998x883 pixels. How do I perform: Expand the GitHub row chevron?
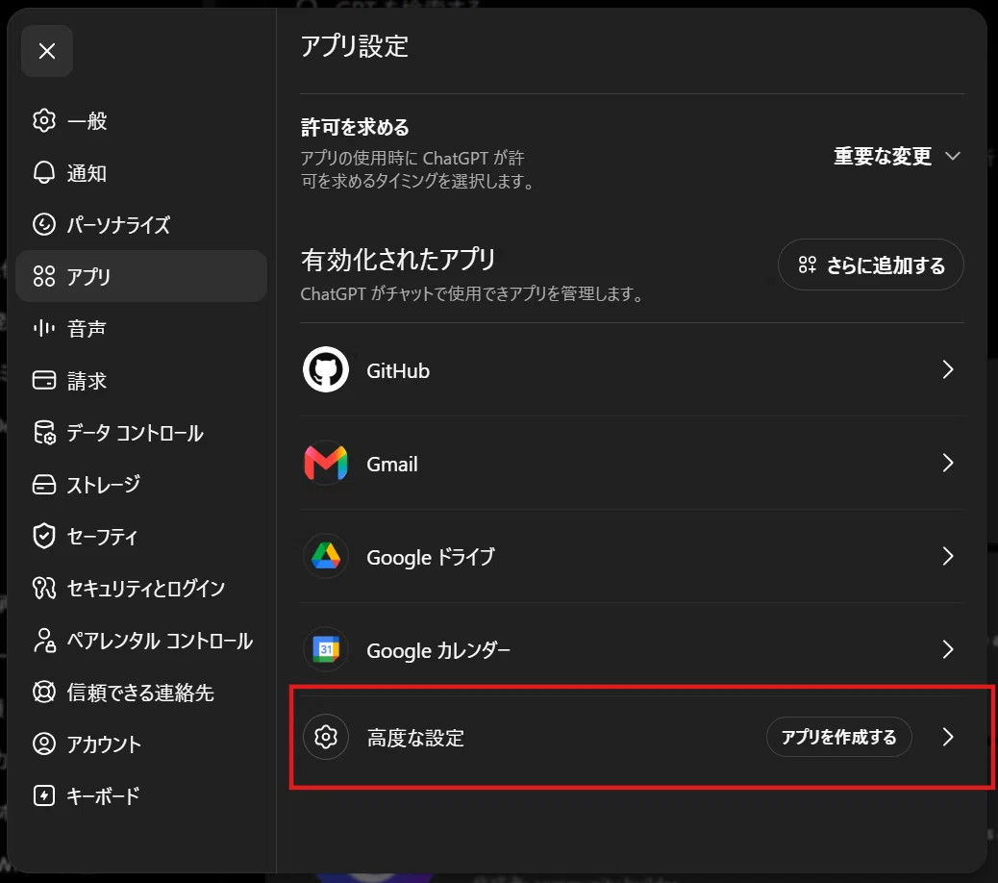(948, 369)
